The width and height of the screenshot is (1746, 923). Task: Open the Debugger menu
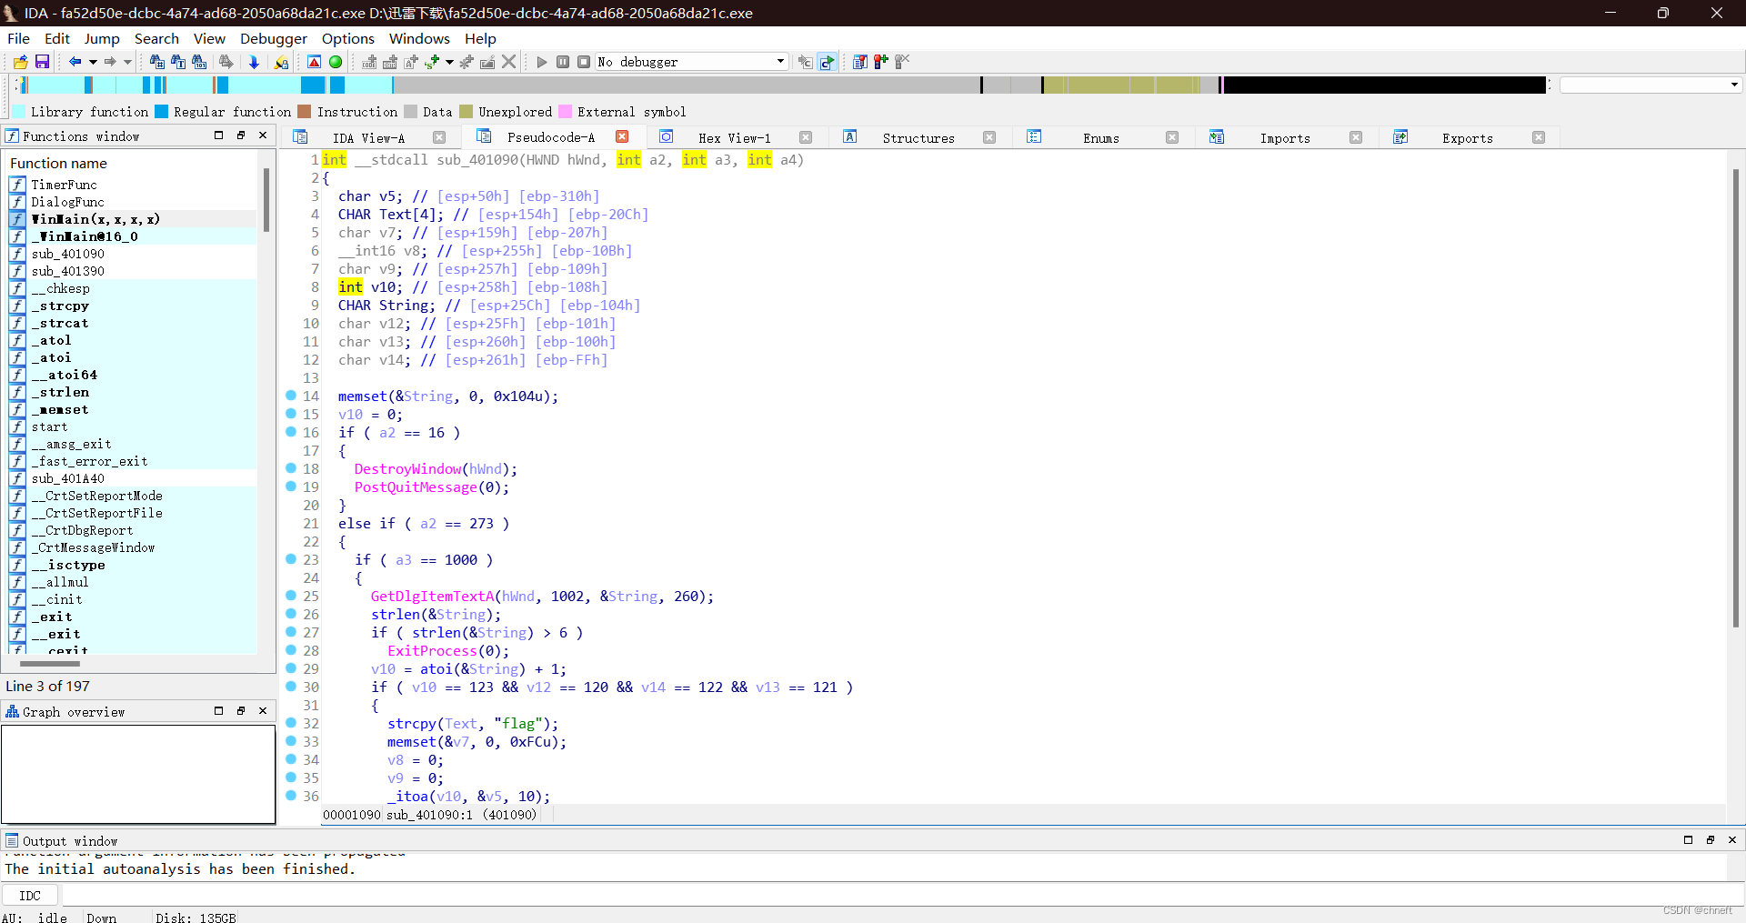pyautogui.click(x=274, y=38)
